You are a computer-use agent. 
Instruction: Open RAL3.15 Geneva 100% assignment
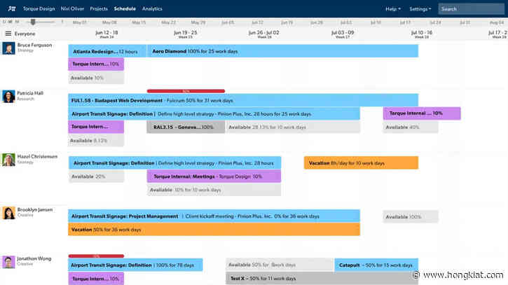(186, 127)
